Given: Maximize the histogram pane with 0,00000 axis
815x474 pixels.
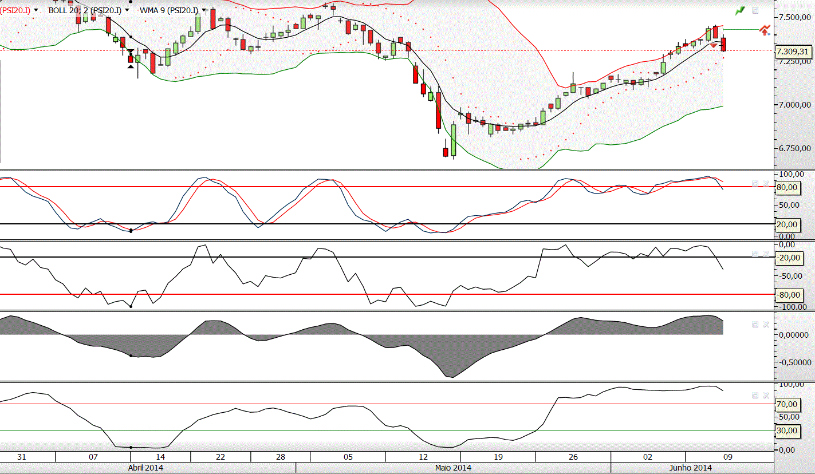Looking at the screenshot, I should point(755,324).
